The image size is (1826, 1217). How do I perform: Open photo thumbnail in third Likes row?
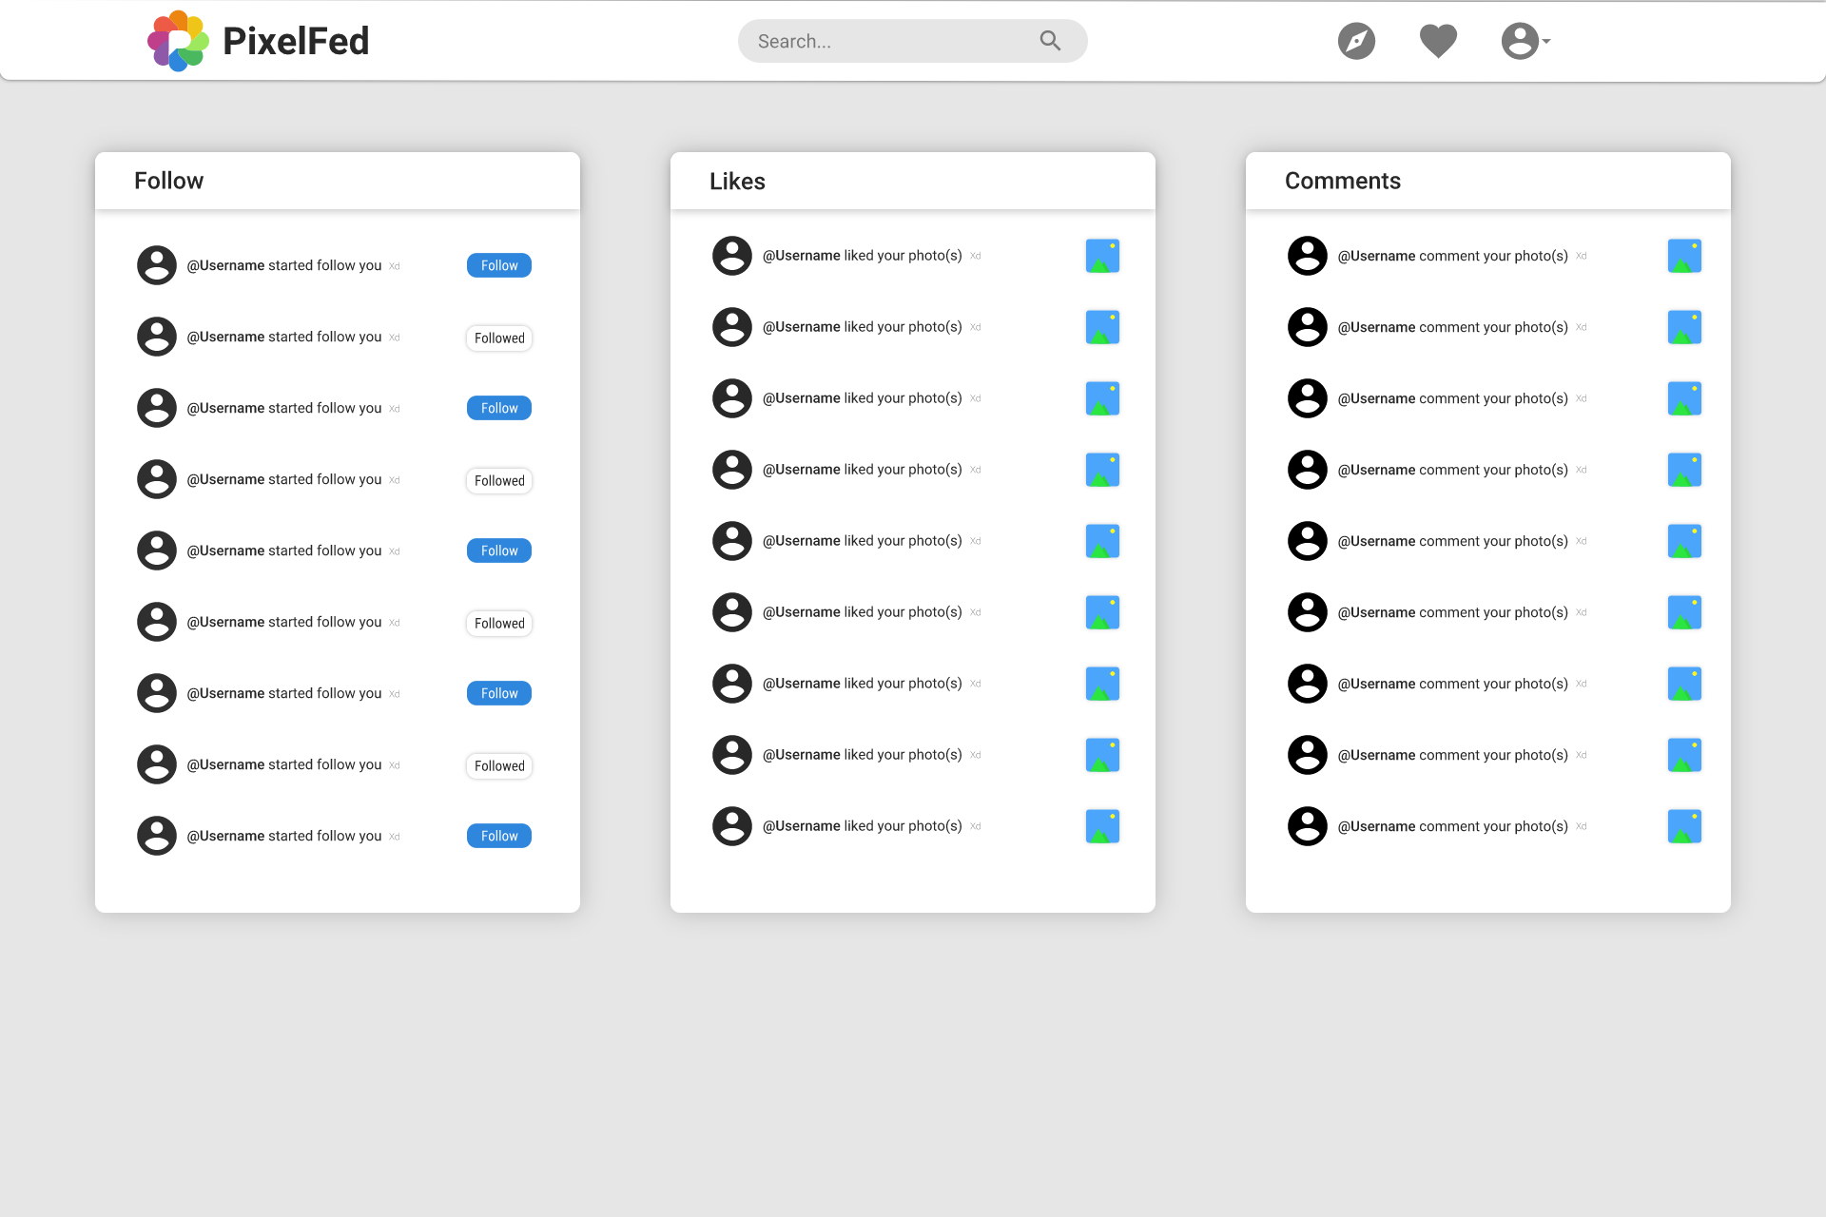tap(1102, 398)
